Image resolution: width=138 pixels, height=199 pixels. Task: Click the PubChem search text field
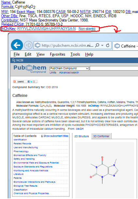coord(114,68)
